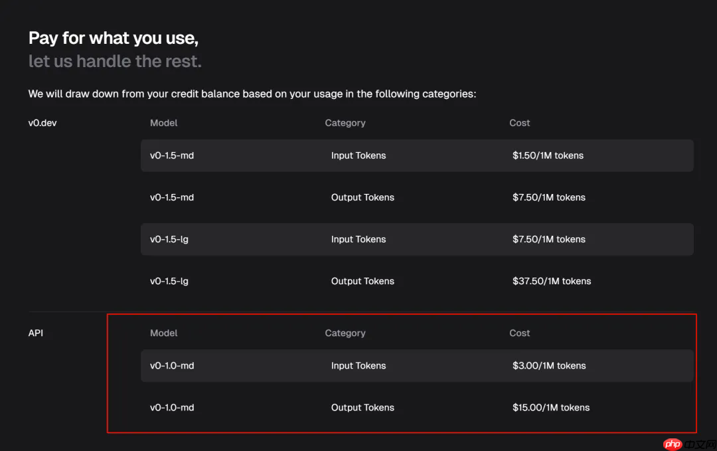Click the credit balance description sentence
The width and height of the screenshot is (717, 451).
point(252,94)
